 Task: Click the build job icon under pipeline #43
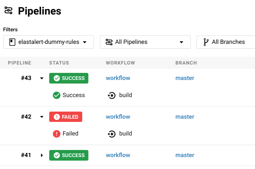coord(112,95)
